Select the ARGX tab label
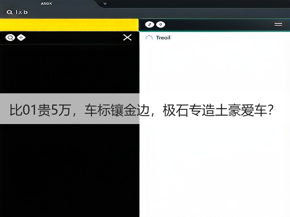This screenshot has width=290, height=217. 46,4
